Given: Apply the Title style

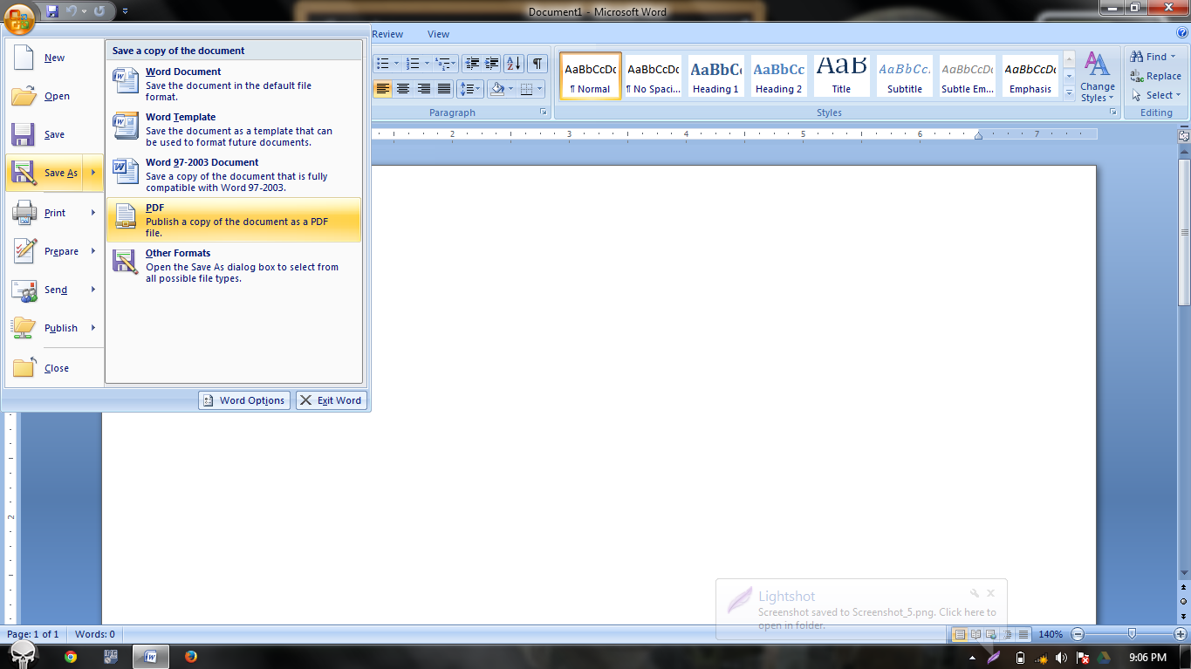Looking at the screenshot, I should 841,76.
